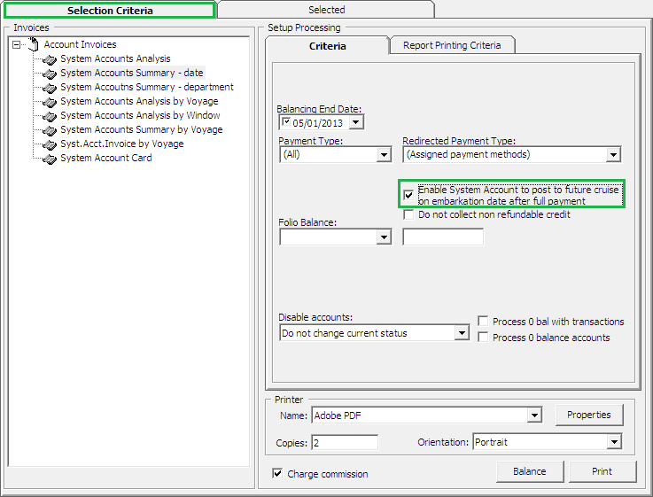Switch to the Selection Criteria tab
Screen dimensions: 653x497
(x=110, y=11)
